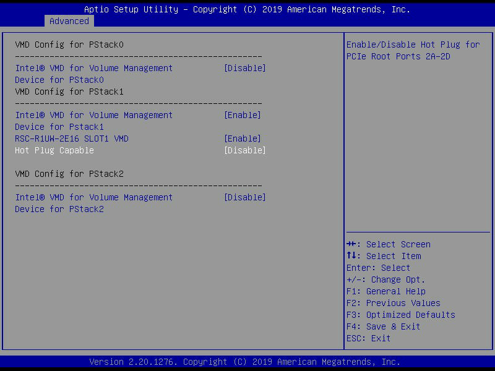The image size is (495, 371).
Task: Click the Aptio Setup Utility title text
Action: [x=247, y=9]
